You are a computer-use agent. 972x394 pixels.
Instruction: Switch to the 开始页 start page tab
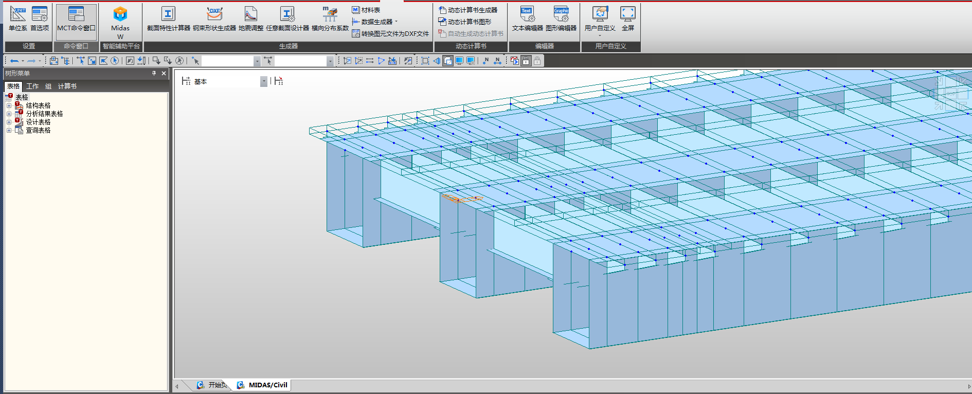click(212, 385)
